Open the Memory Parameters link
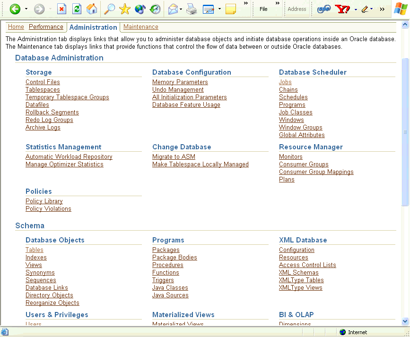This screenshot has width=410, height=337. pyautogui.click(x=180, y=82)
